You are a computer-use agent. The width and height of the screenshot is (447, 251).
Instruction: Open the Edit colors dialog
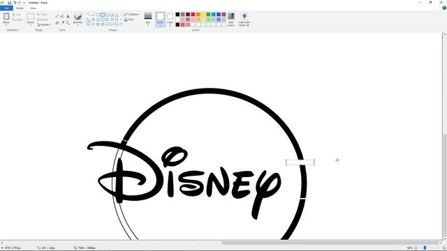(231, 20)
